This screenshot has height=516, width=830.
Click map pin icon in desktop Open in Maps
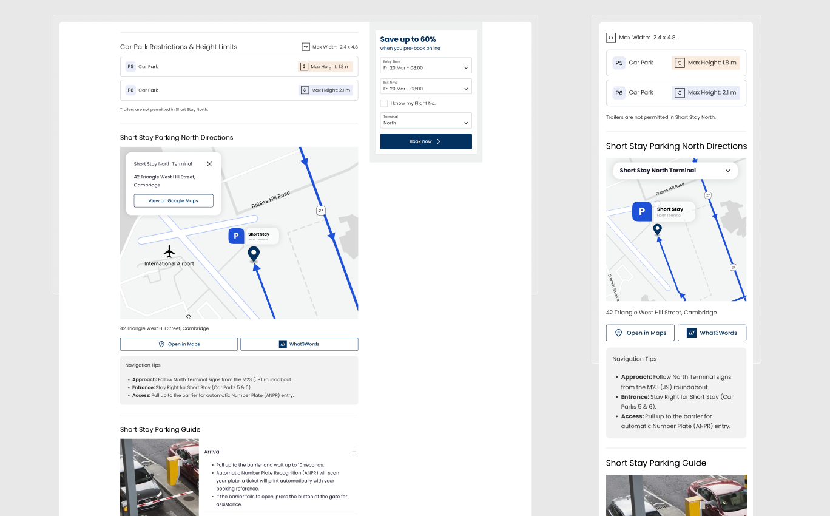[161, 344]
